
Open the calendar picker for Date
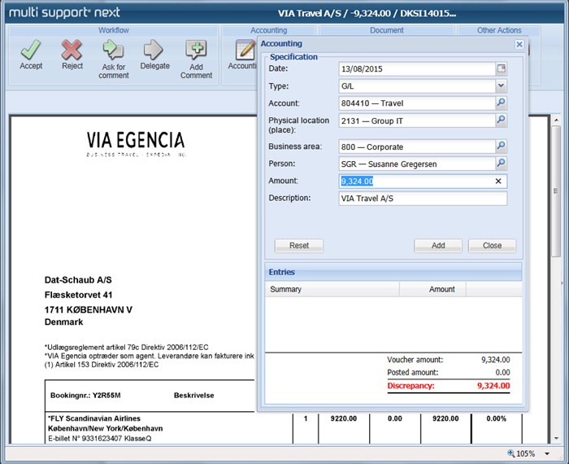tap(502, 68)
